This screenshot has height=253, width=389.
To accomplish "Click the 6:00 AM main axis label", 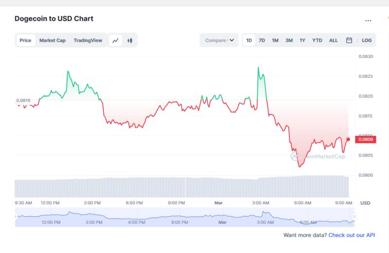I will coord(302,203).
